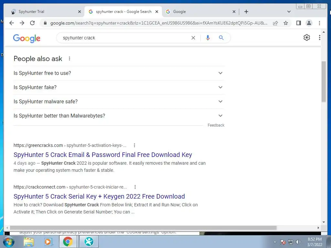The width and height of the screenshot is (331, 248).
Task: Click the crackconnect.com URL breadcrumb
Action: pyautogui.click(x=70, y=187)
